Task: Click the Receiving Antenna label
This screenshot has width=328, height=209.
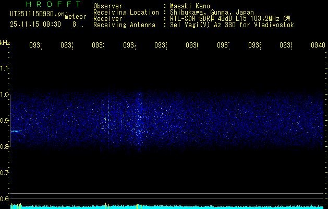Action: pos(125,25)
